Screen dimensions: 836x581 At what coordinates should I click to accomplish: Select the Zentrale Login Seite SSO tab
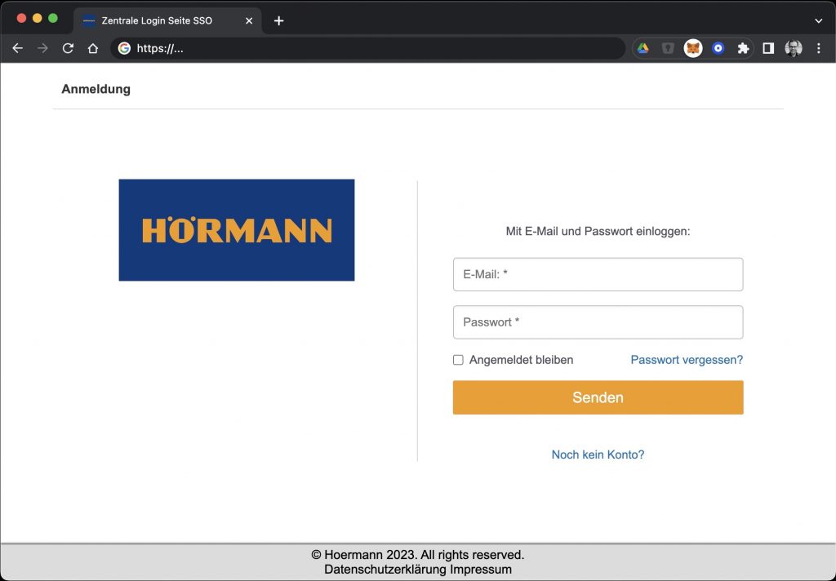tap(157, 20)
